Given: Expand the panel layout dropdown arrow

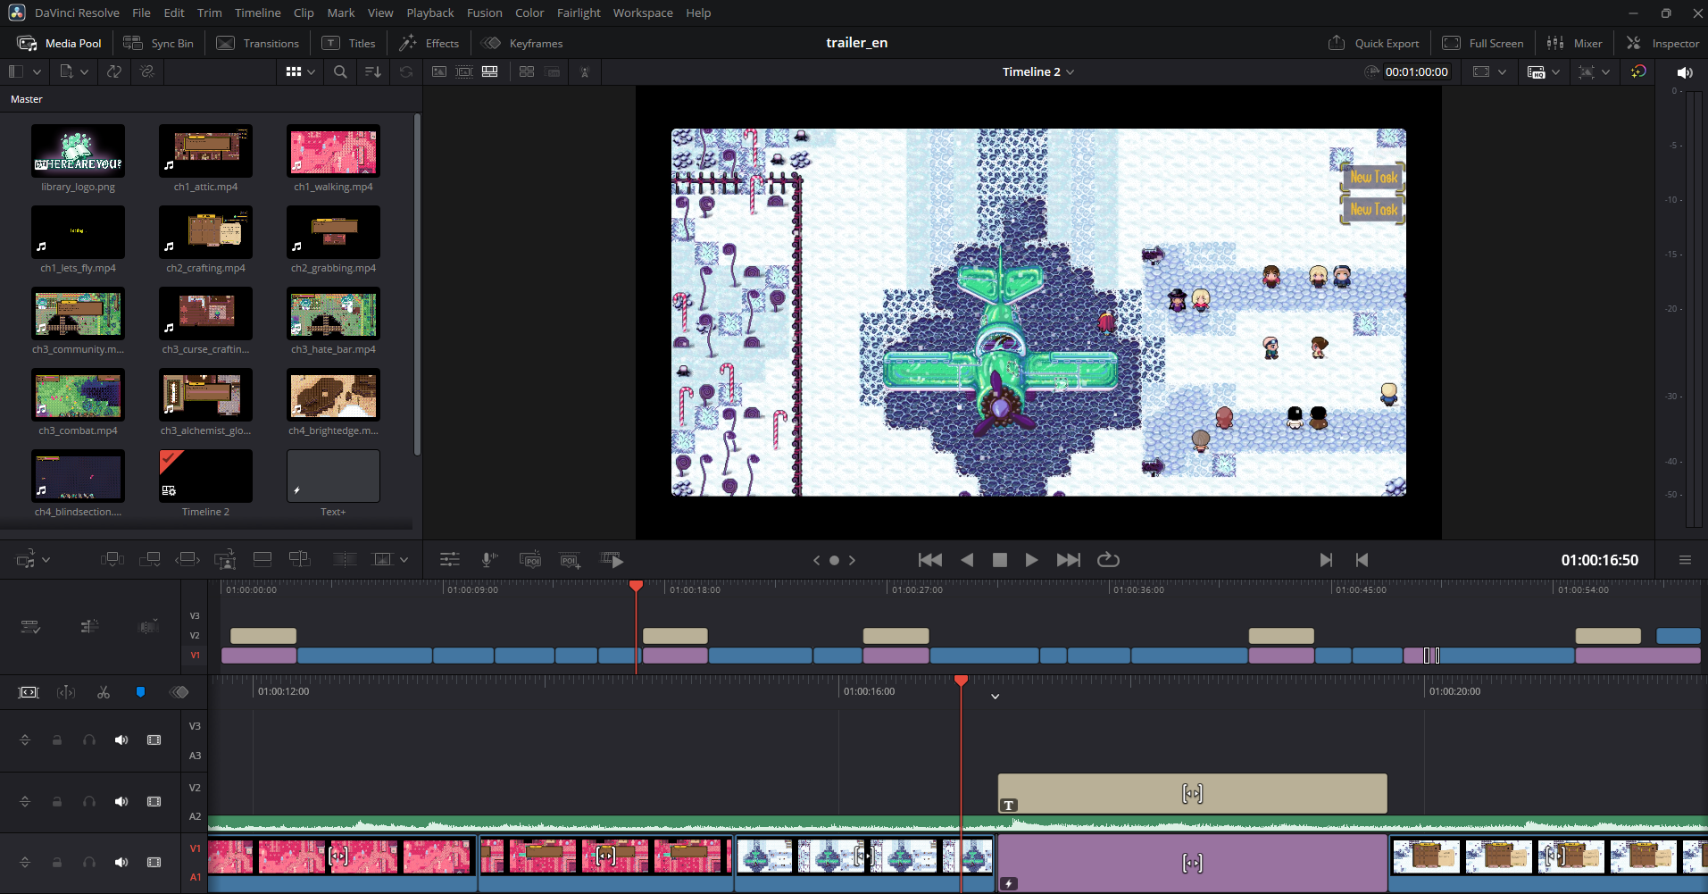Looking at the screenshot, I should (37, 71).
